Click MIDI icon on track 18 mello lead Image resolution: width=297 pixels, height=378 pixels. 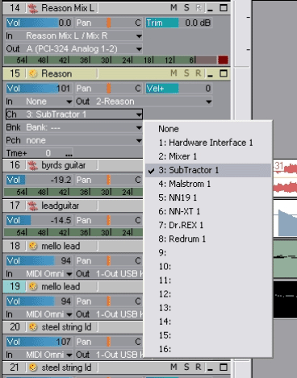[33, 246]
